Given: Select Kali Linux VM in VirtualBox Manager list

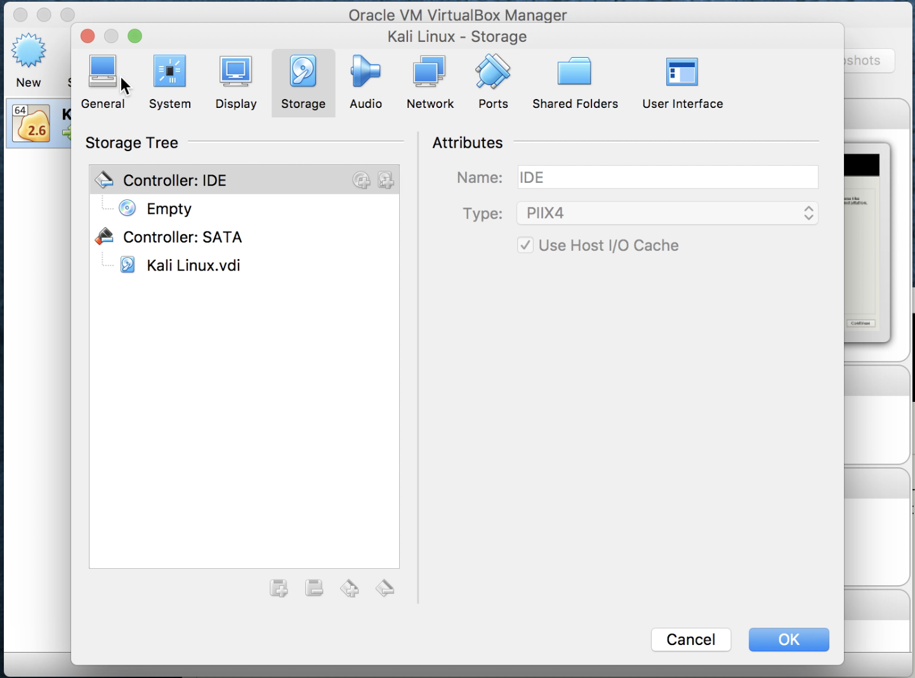Looking at the screenshot, I should click(x=39, y=123).
